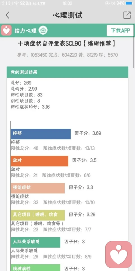Tap the 心理测试 page title
Screen dimensions: 135x271
pyautogui.click(x=67, y=15)
